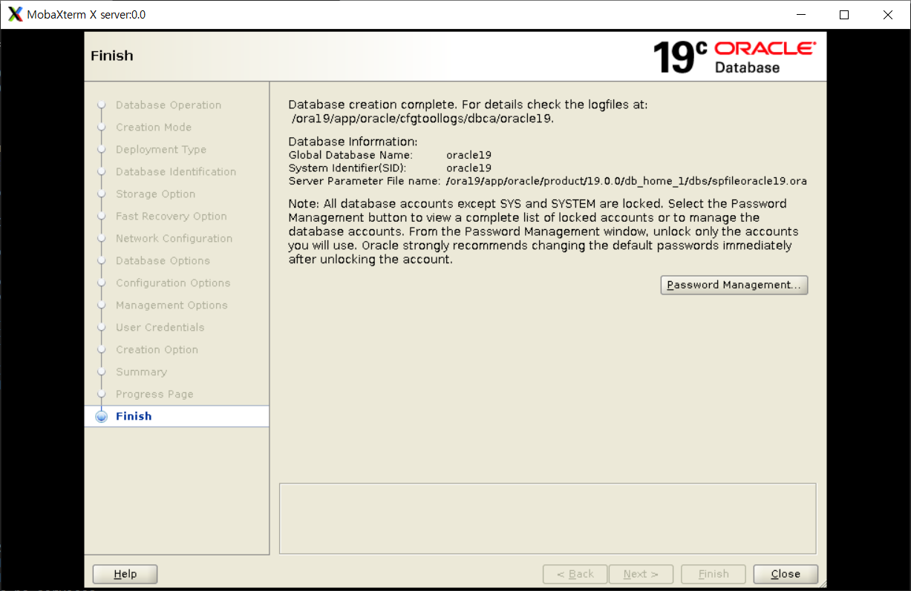Click the 'Server Parameter File name:' label
This screenshot has height=591, width=911.
[365, 181]
